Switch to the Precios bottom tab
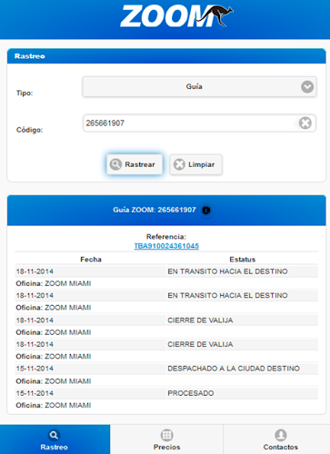The width and height of the screenshot is (330, 454). [166, 439]
